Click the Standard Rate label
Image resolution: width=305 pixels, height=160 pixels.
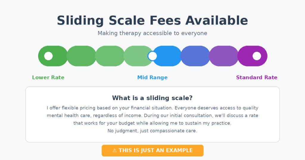[x=257, y=78]
